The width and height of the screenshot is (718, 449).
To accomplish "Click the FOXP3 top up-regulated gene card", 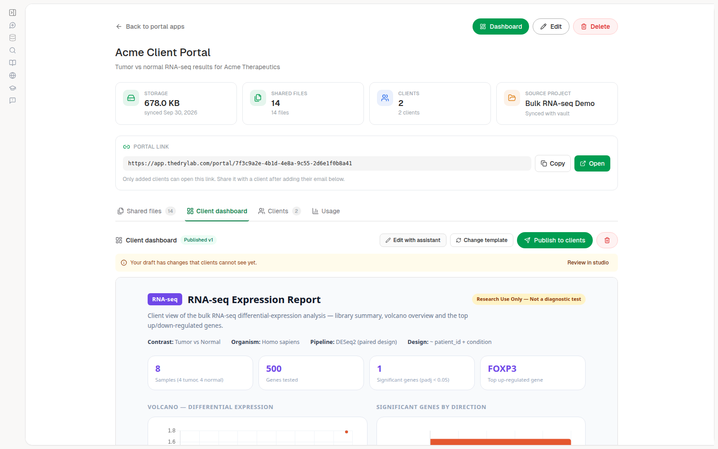I will 533,373.
